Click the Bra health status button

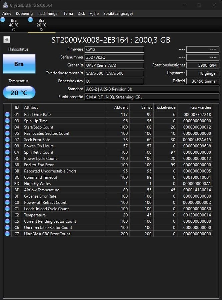pyautogui.click(x=19, y=64)
